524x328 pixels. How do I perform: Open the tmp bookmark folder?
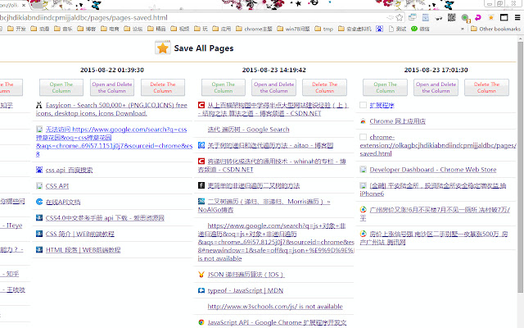[324, 29]
